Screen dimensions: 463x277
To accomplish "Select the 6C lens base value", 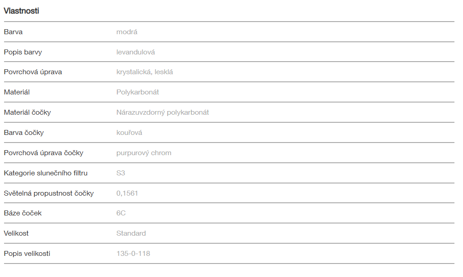I will pos(121,213).
